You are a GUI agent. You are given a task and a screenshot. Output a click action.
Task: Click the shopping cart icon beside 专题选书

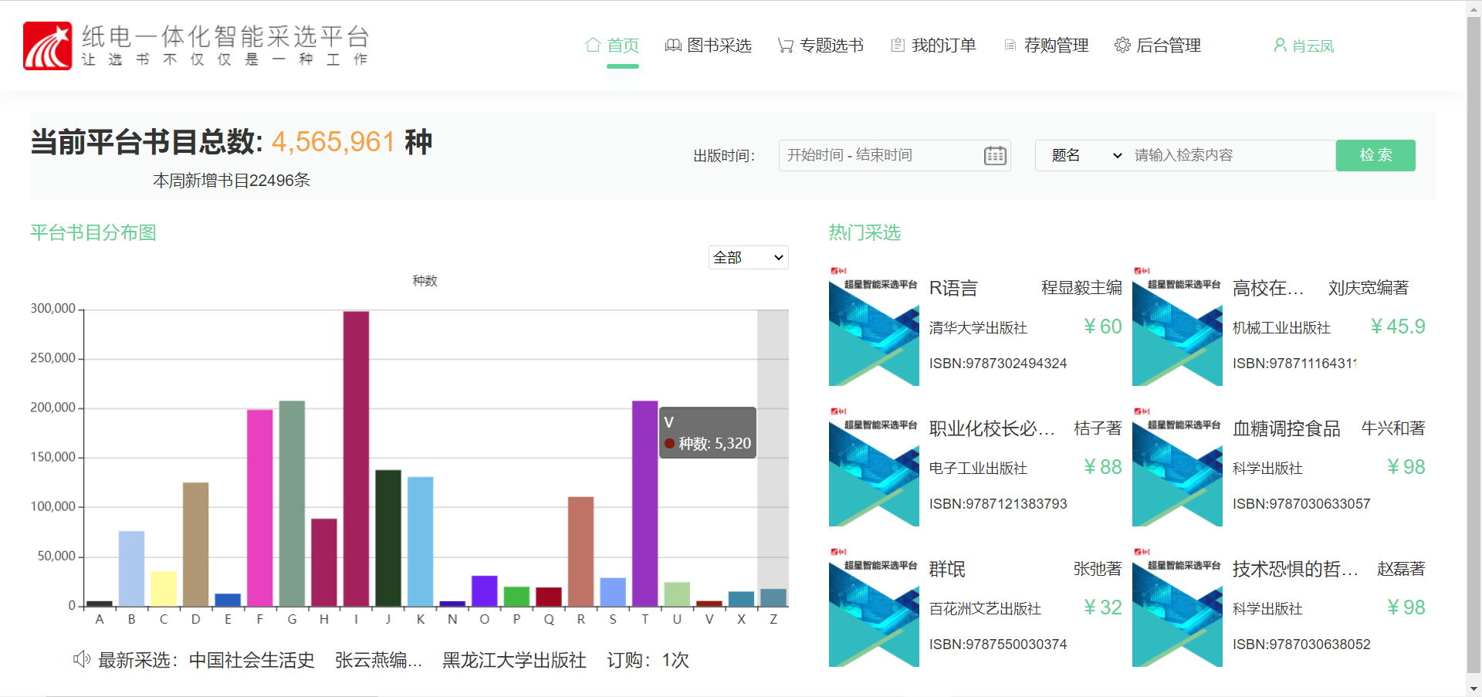(x=785, y=46)
